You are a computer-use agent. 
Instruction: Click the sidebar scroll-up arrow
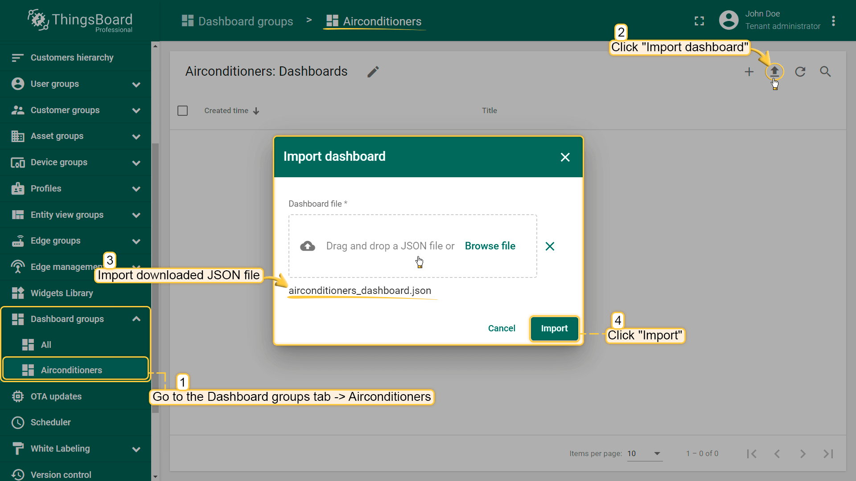coord(155,46)
